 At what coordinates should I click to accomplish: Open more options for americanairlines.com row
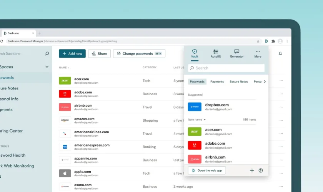(281, 134)
